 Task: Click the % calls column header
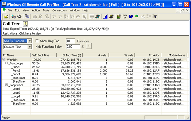[x=122, y=55]
